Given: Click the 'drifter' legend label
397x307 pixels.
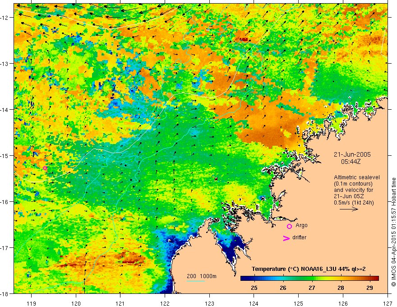Looking at the screenshot, I should pyautogui.click(x=299, y=237).
